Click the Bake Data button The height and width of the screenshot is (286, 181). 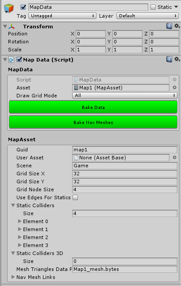pyautogui.click(x=93, y=107)
